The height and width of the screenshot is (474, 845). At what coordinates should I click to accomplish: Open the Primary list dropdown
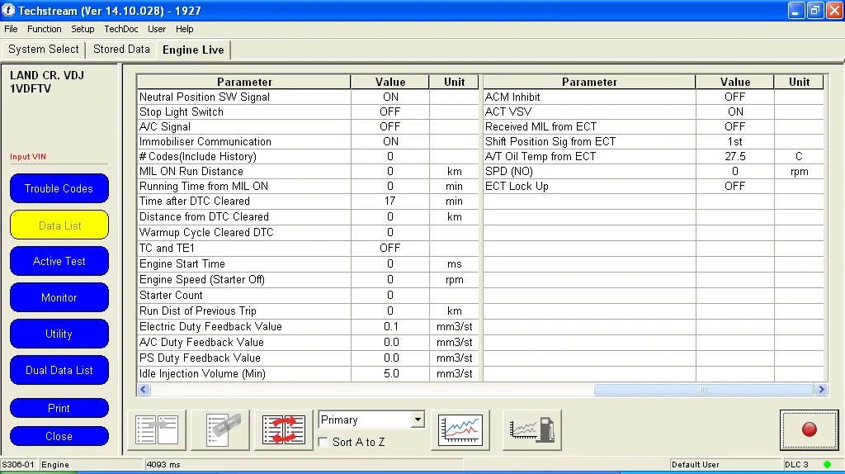click(x=371, y=419)
